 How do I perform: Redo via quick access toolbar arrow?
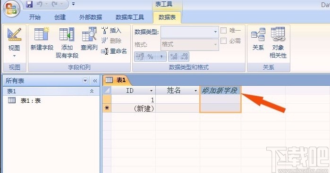coord(54,4)
